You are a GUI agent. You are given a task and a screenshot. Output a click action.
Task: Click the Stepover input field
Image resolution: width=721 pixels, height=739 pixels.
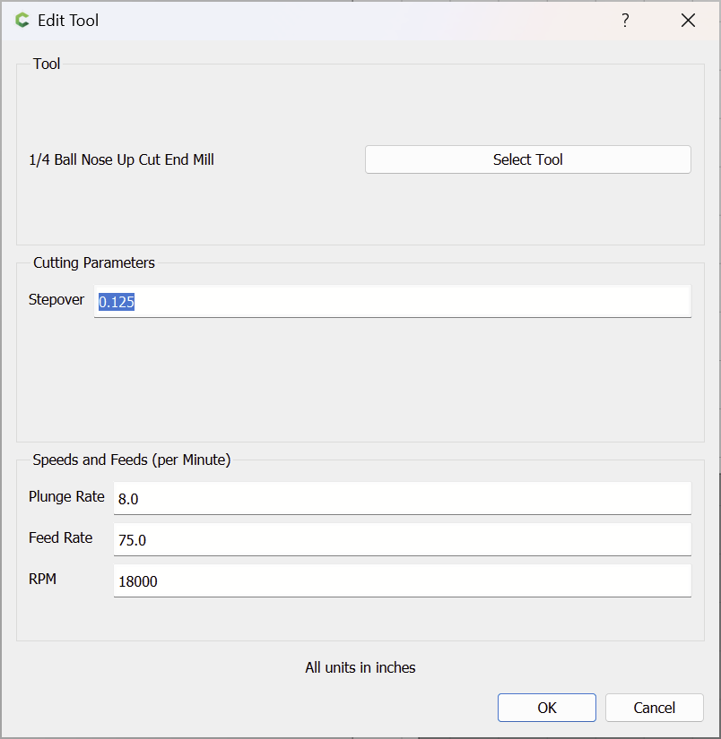point(393,302)
